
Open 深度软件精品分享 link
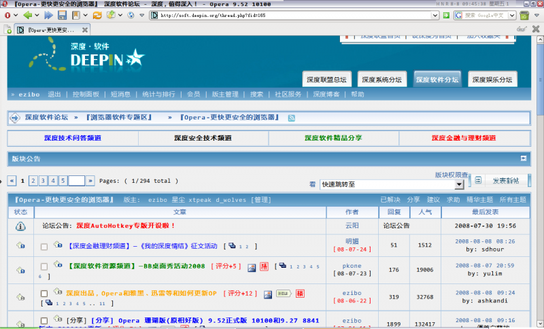click(333, 138)
